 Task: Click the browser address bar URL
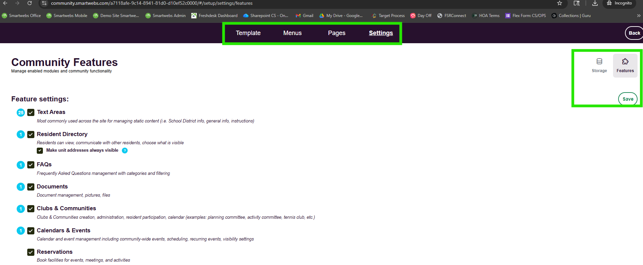tap(151, 3)
